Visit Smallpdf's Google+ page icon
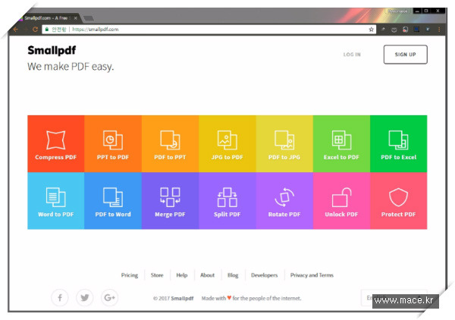The height and width of the screenshot is (320, 455). coord(110,298)
